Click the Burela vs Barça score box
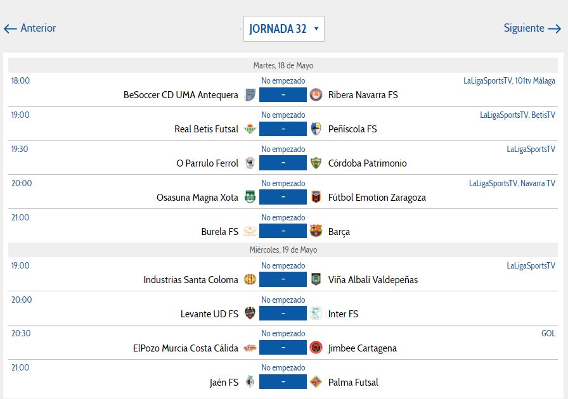The width and height of the screenshot is (568, 399). tap(283, 231)
